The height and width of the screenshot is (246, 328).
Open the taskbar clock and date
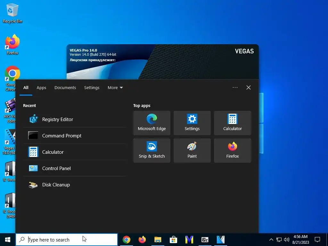point(300,240)
